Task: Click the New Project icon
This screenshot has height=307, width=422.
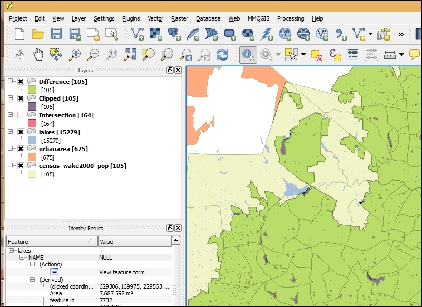Action: pyautogui.click(x=19, y=35)
